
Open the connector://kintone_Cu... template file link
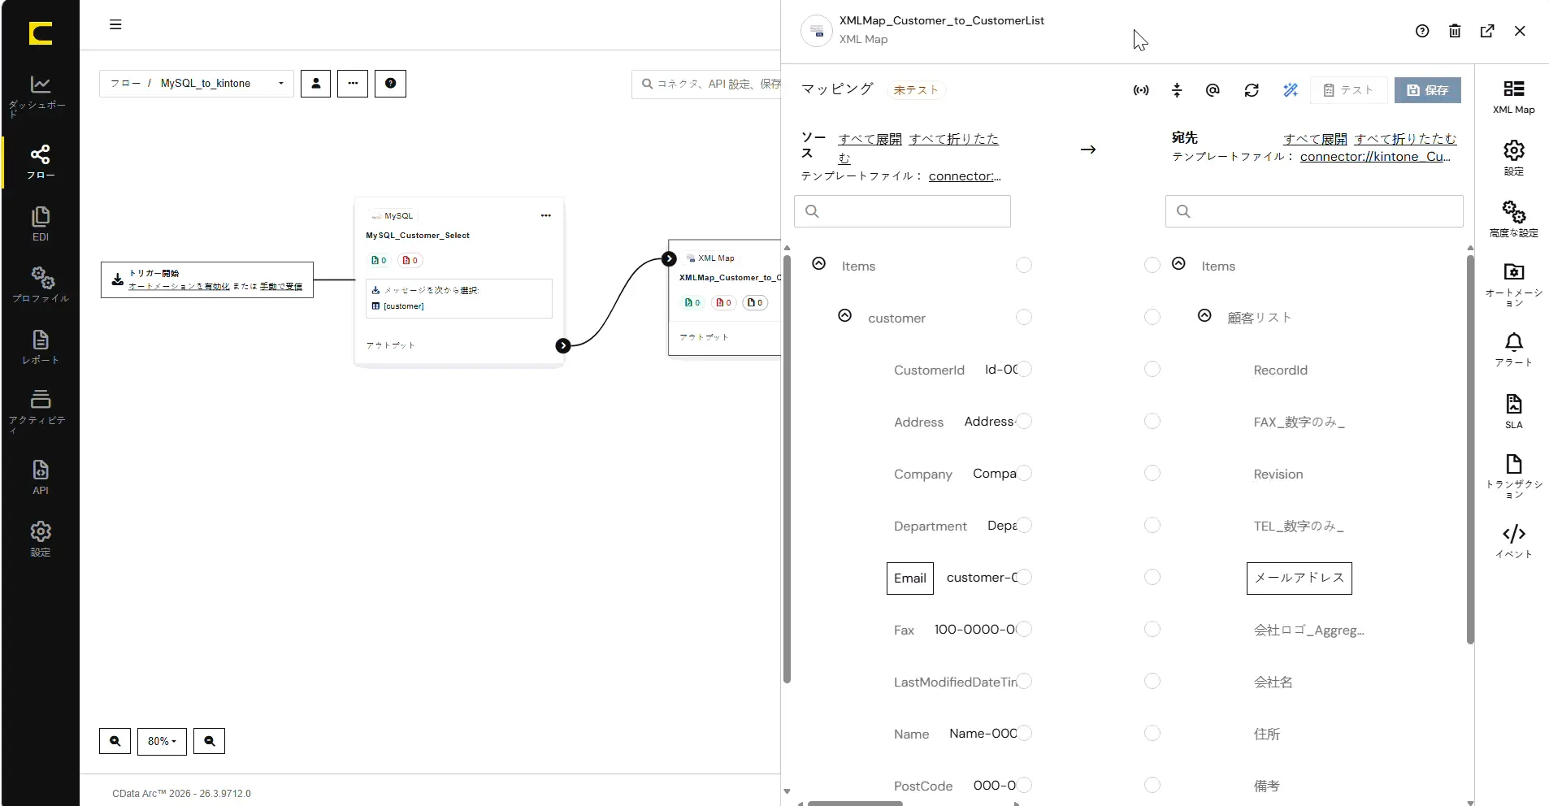pyautogui.click(x=1375, y=157)
